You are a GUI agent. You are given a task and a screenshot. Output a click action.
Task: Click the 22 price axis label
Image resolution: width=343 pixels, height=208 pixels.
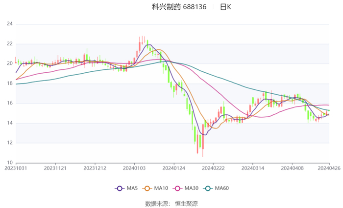(x=10, y=43)
